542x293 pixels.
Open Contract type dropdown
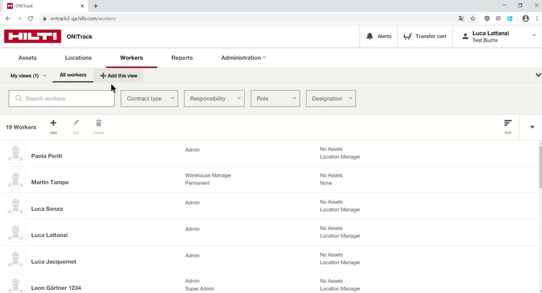pos(149,99)
